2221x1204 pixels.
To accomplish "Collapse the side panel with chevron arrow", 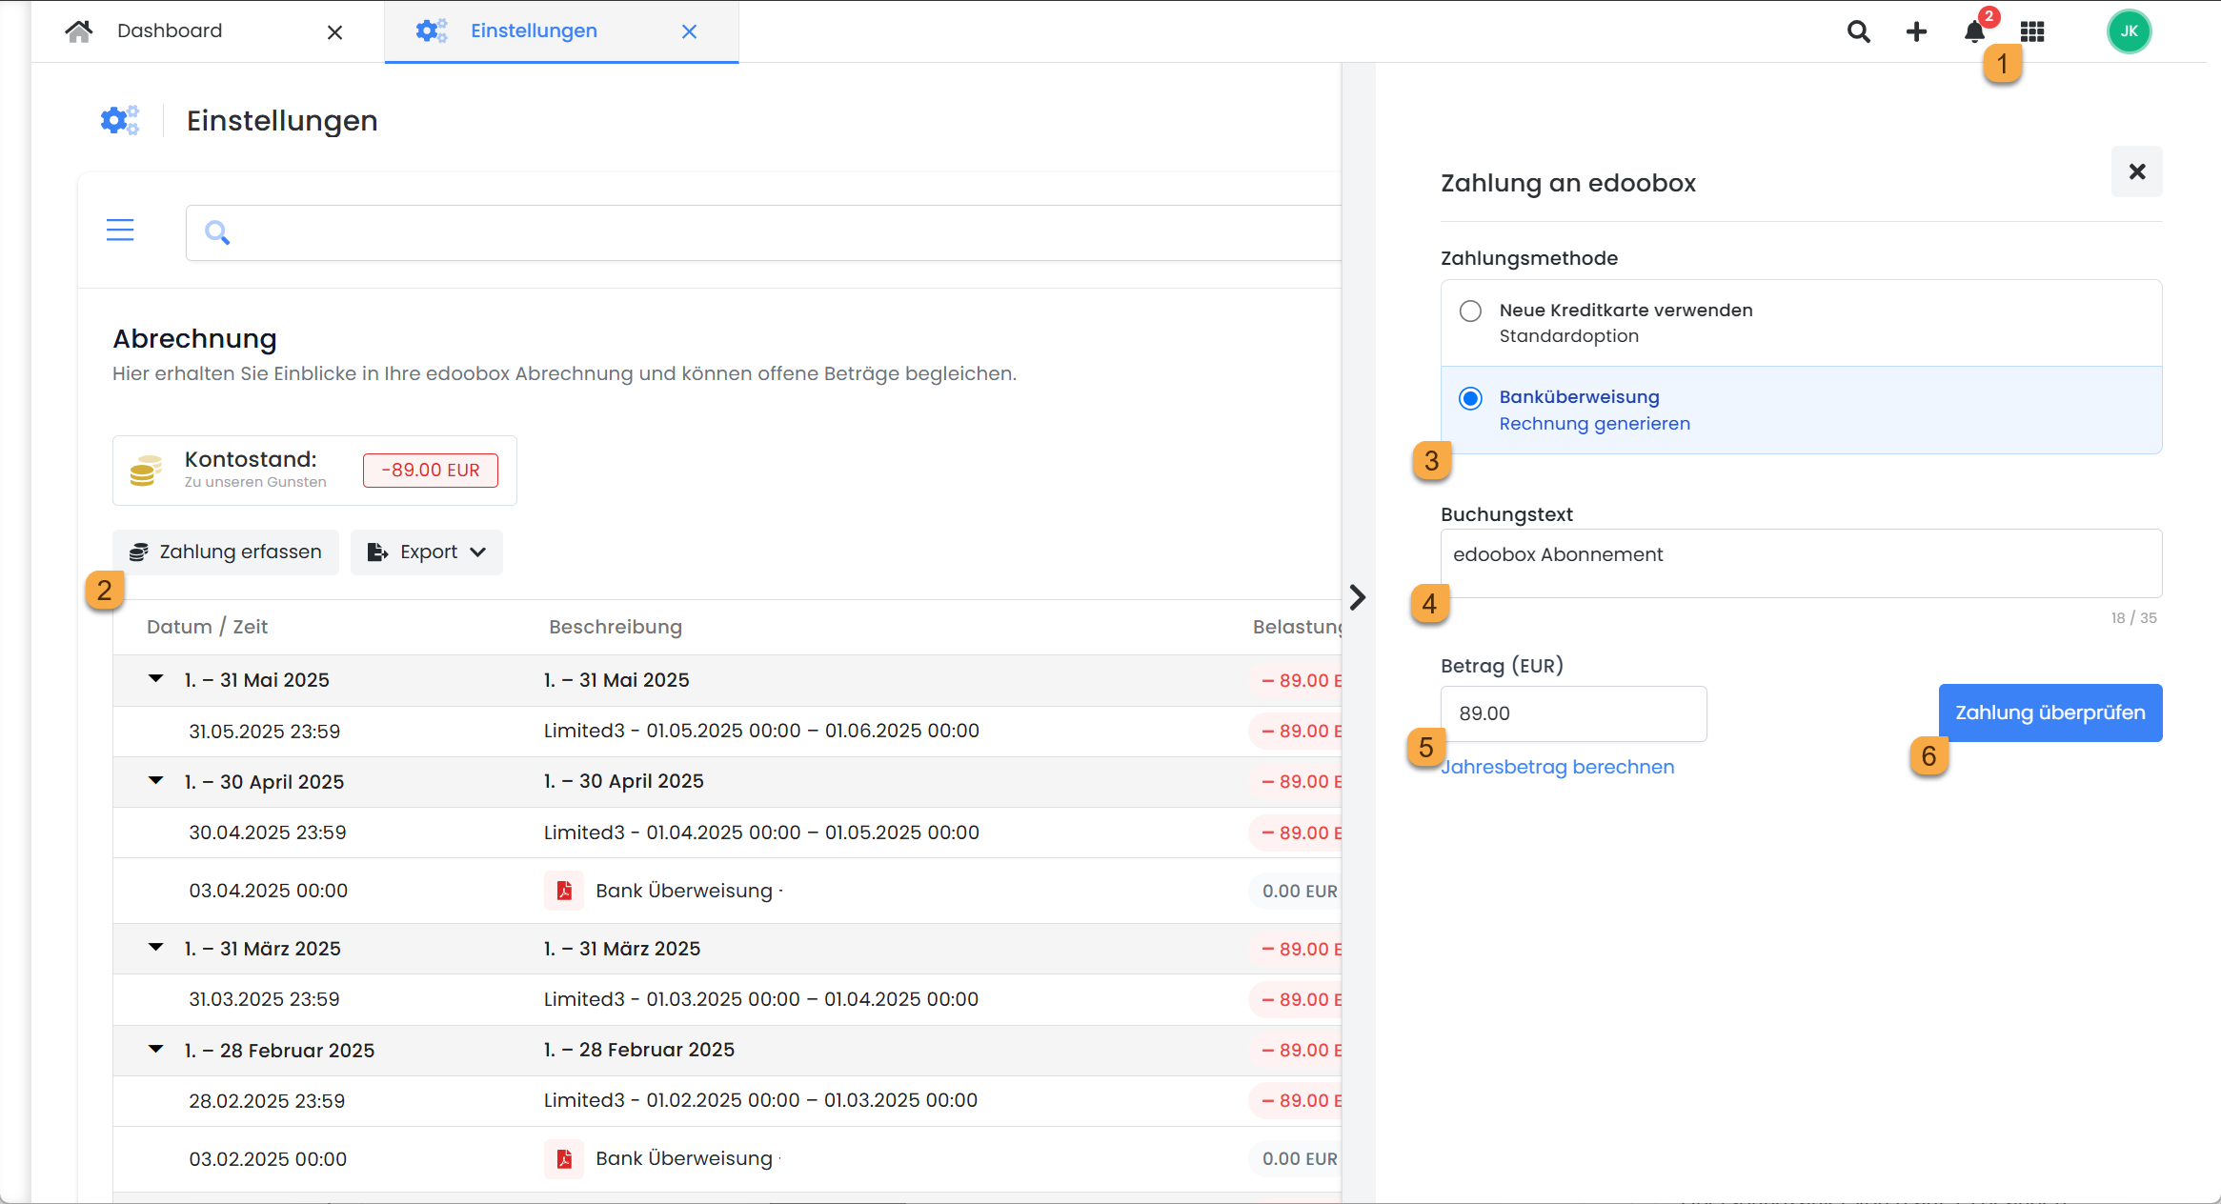I will (x=1358, y=597).
